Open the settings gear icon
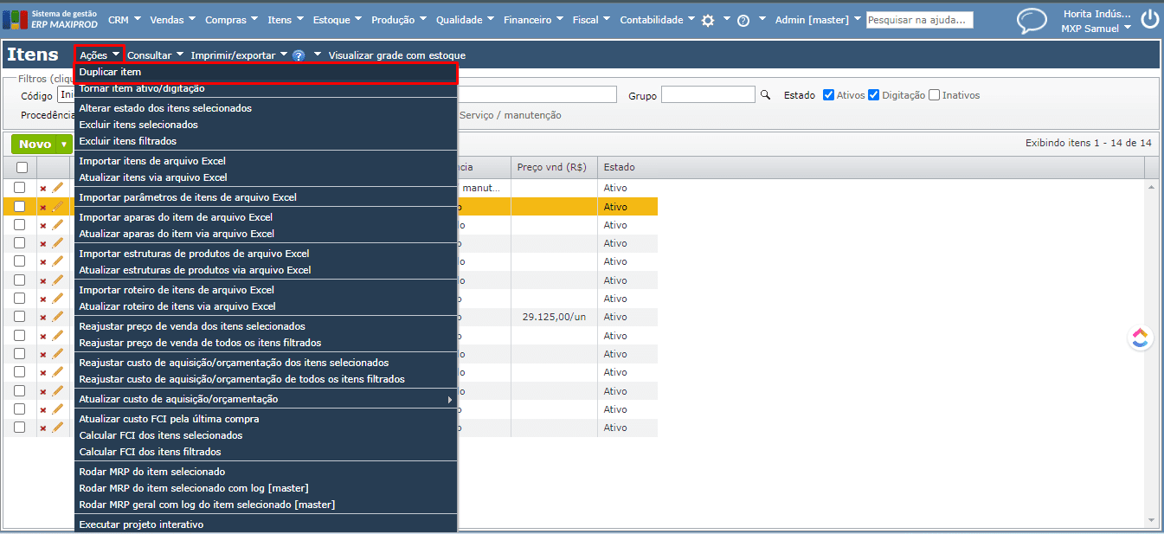The image size is (1164, 534). (x=708, y=20)
